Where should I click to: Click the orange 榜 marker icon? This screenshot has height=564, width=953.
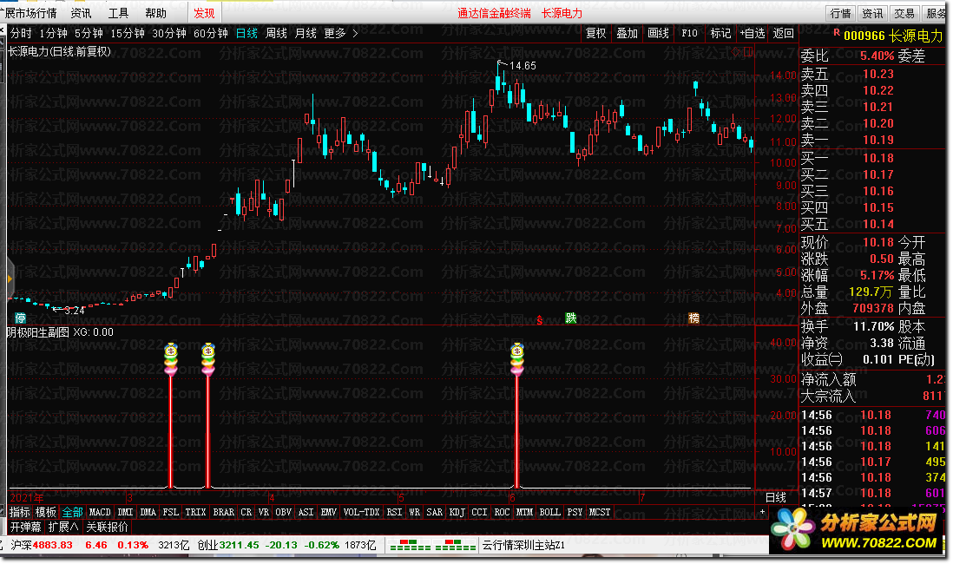tap(693, 318)
